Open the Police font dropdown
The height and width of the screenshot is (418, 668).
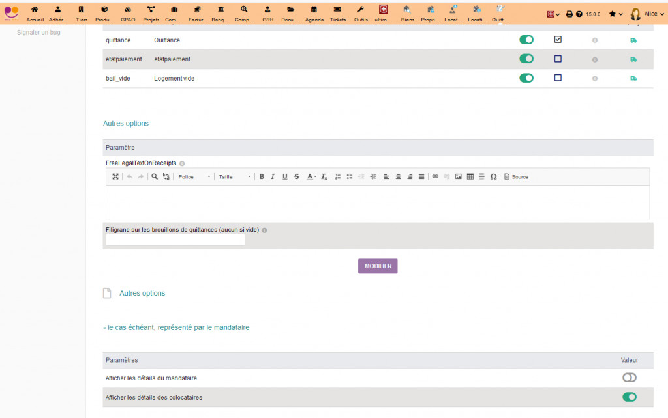(x=194, y=177)
